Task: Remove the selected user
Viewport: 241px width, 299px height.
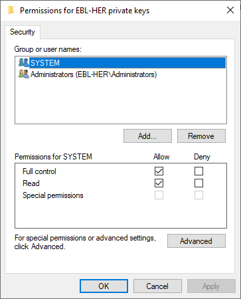Action: click(x=201, y=136)
